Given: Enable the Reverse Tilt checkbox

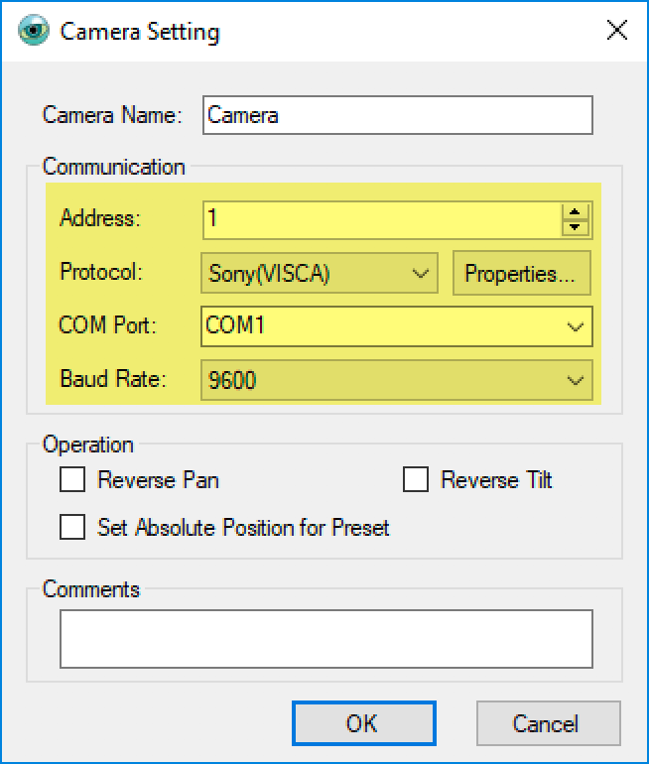Looking at the screenshot, I should [416, 479].
